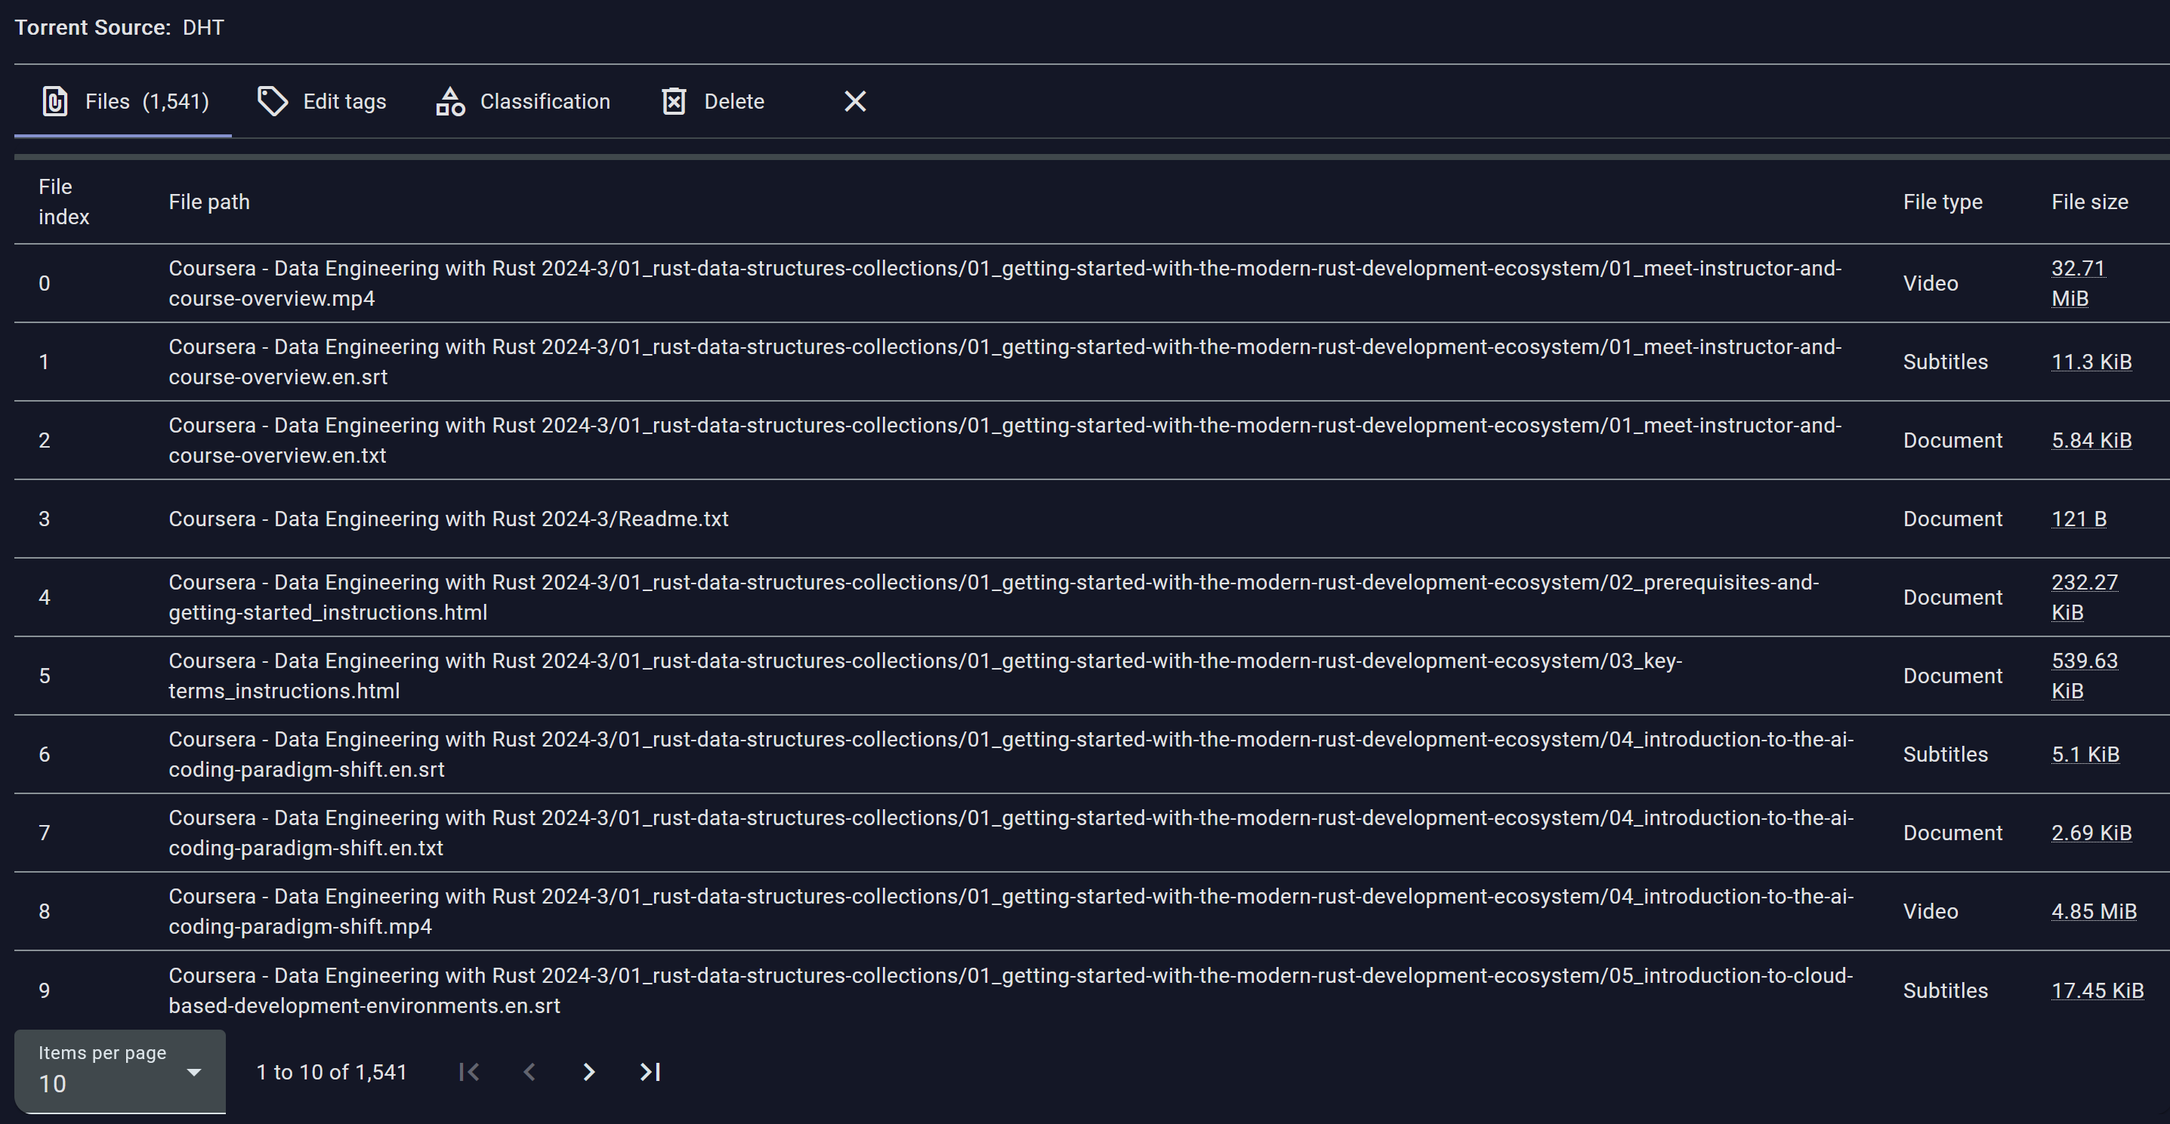Select the Readme.txt file row

click(448, 519)
